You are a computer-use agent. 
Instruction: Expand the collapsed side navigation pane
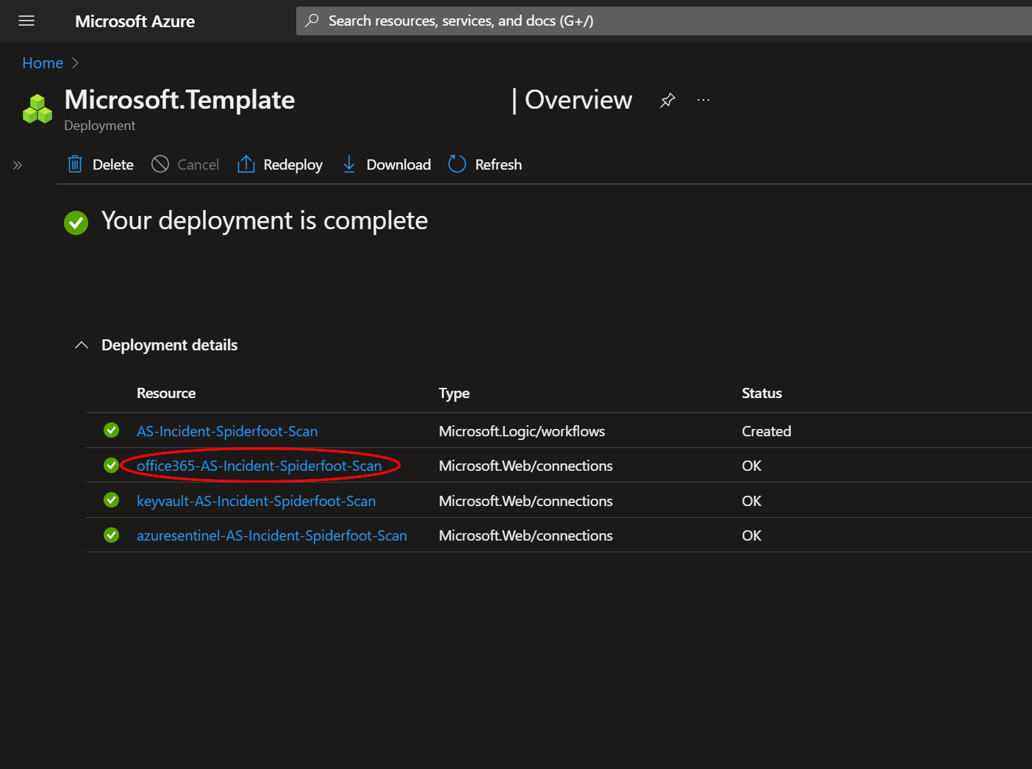click(x=18, y=165)
